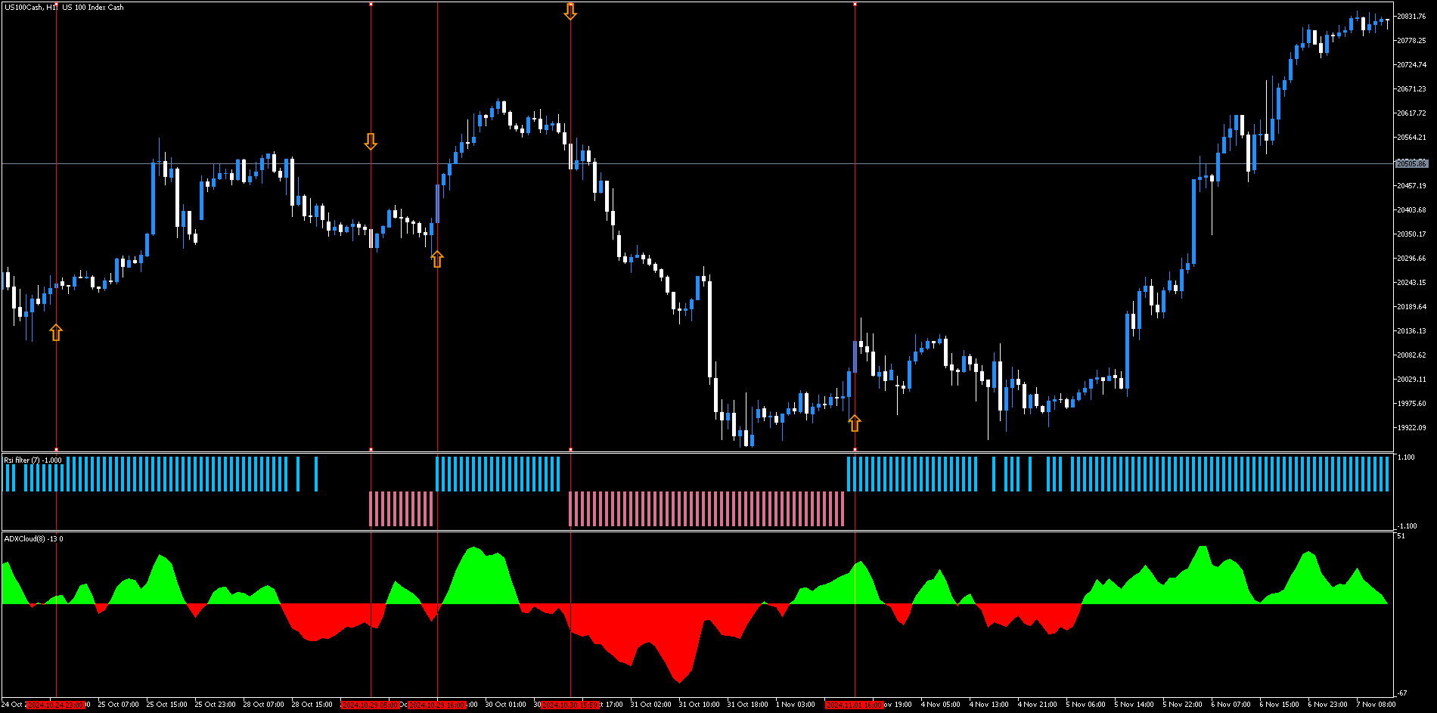Click the orange up arrow on the 1 Nov 16:00 line
Viewport: 1437px width, 713px height.
[855, 423]
